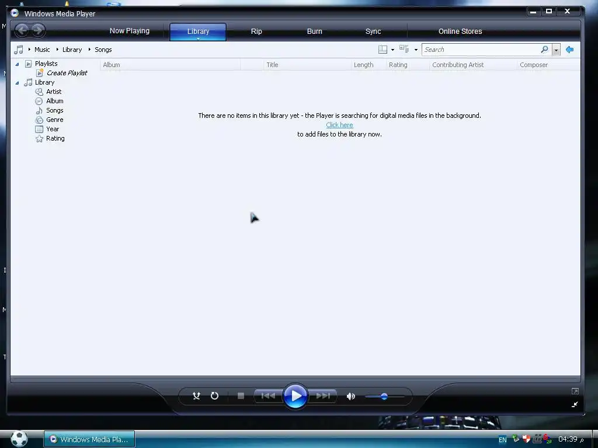This screenshot has height=448, width=598.
Task: Skip to the next track
Action: coord(322,396)
